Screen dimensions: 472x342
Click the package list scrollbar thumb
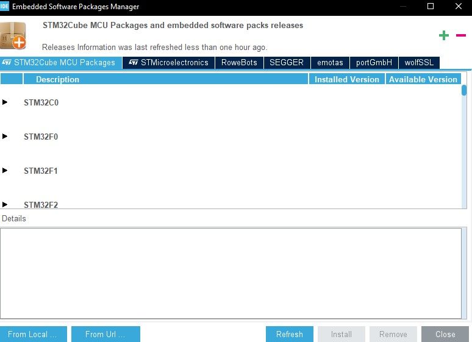coord(464,90)
